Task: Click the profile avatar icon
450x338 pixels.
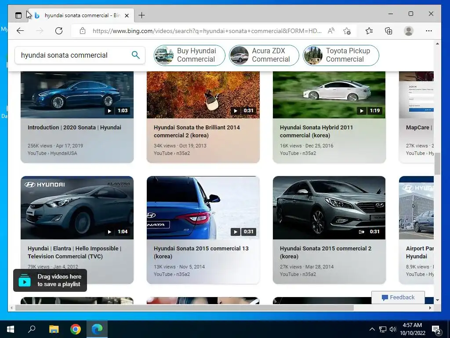Action: tap(408, 31)
